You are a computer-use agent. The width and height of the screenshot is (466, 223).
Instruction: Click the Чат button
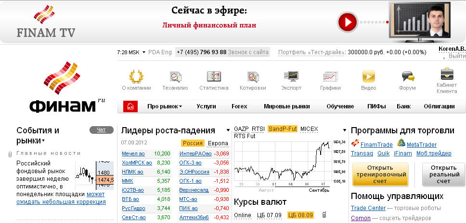pos(102,130)
